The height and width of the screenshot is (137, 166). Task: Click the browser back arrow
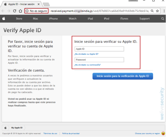coord(3,11)
